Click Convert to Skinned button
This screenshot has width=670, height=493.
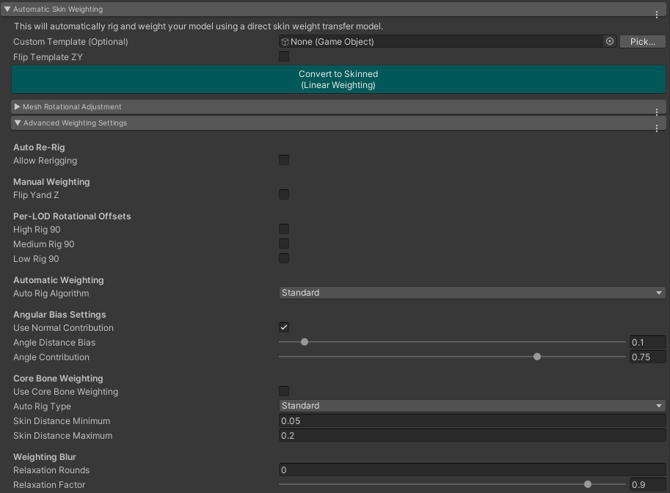[x=338, y=79]
